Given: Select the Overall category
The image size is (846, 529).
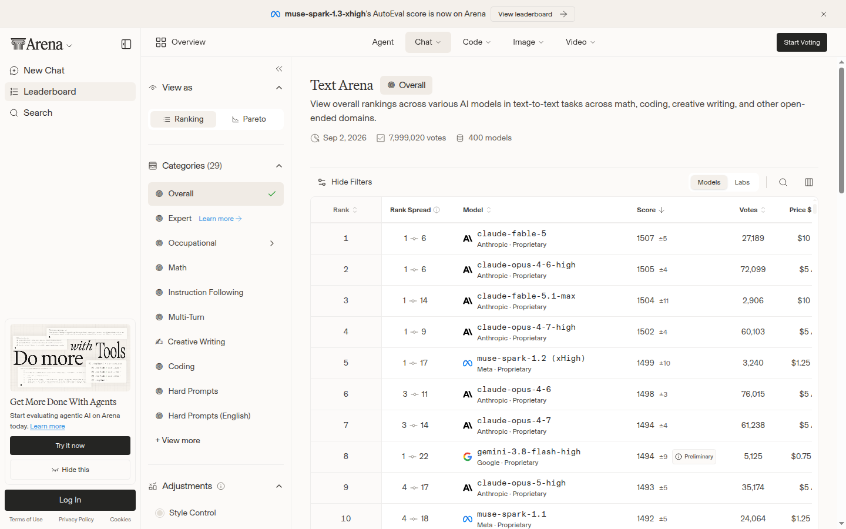Looking at the screenshot, I should click(216, 194).
